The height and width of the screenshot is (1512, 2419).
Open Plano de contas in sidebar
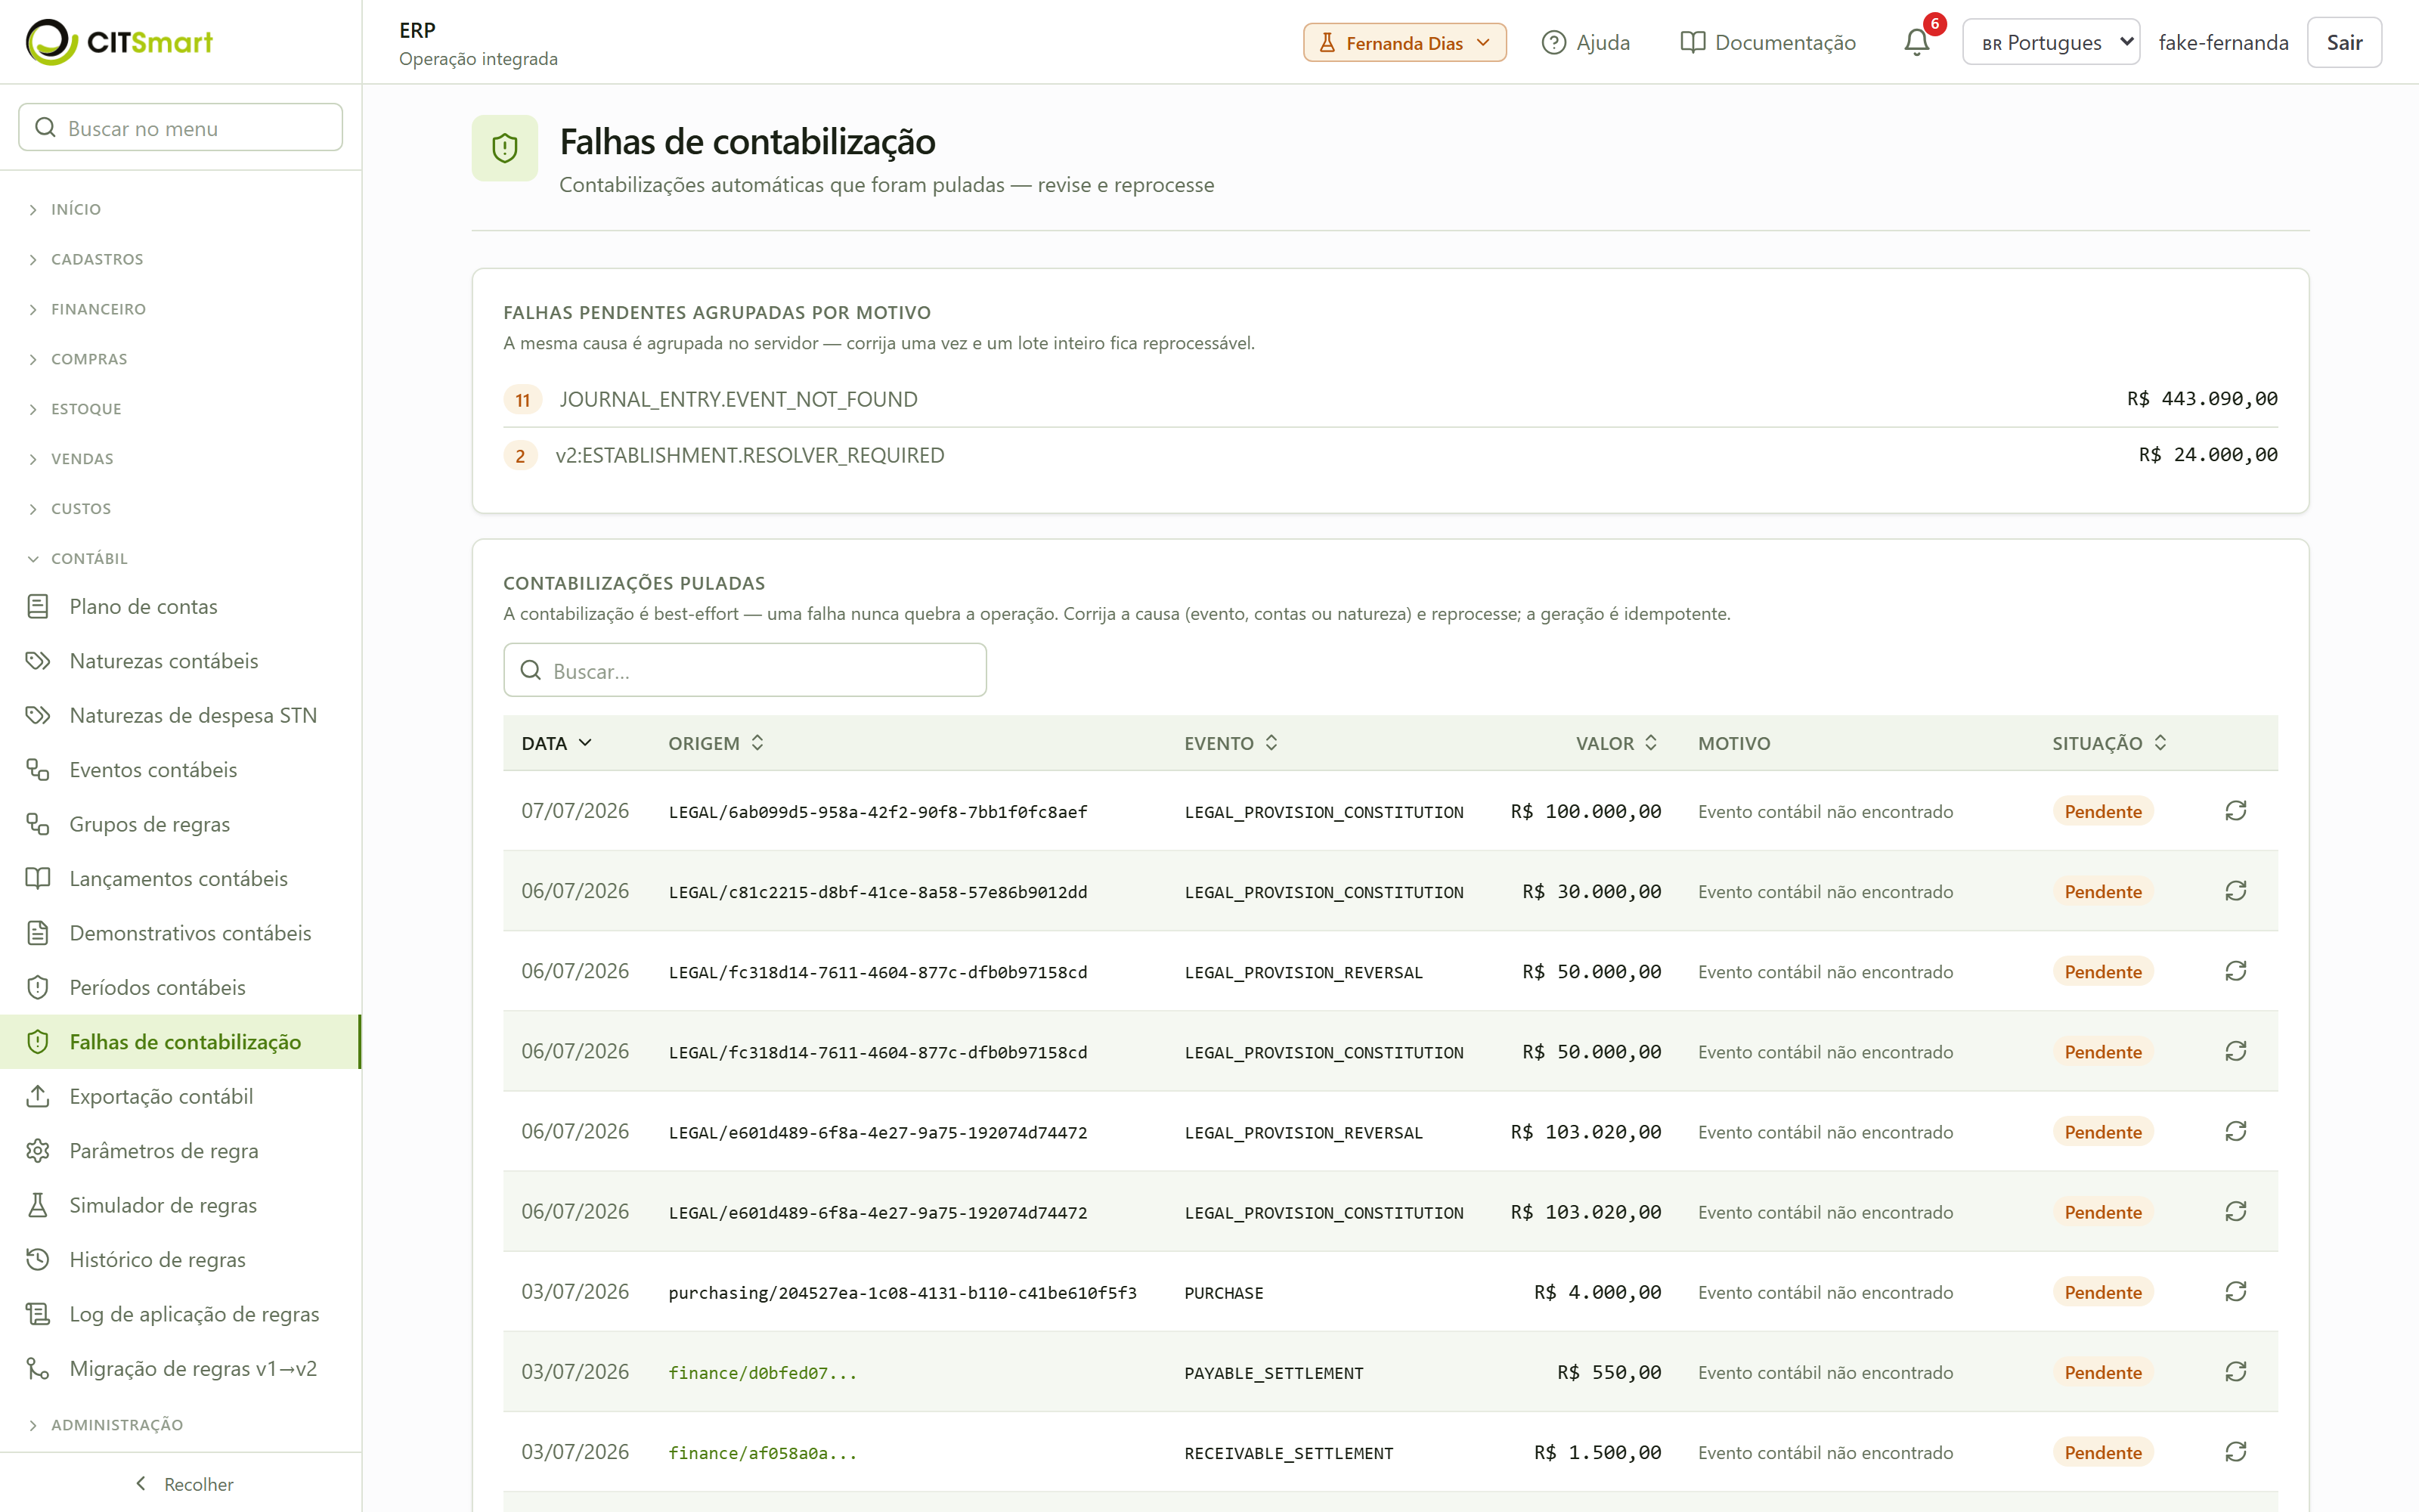point(180,606)
